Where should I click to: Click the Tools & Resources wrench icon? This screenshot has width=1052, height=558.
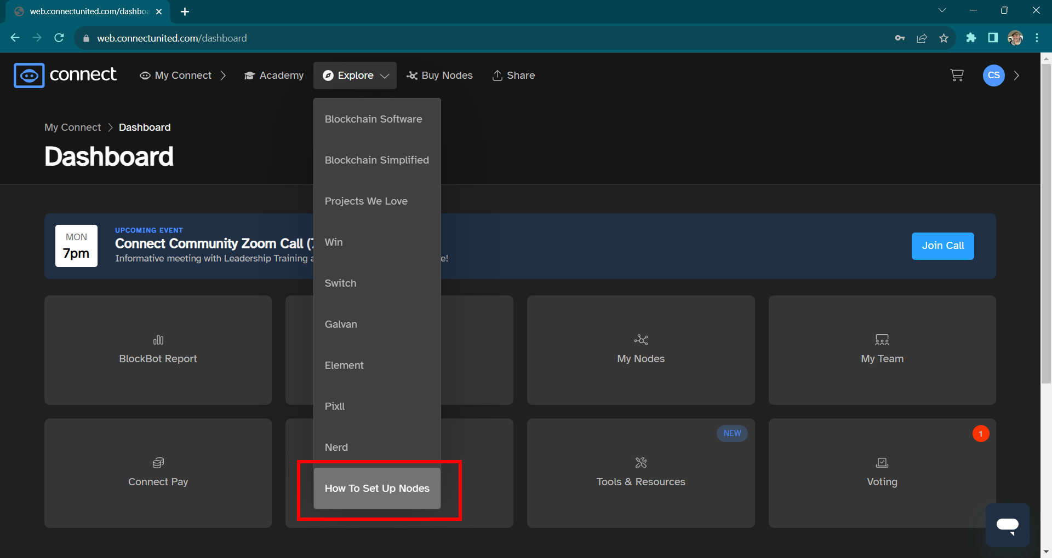click(641, 463)
